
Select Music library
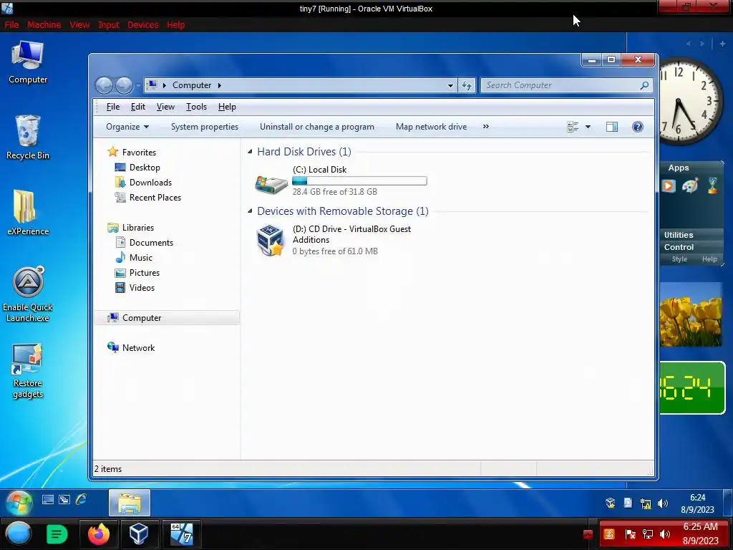click(141, 258)
